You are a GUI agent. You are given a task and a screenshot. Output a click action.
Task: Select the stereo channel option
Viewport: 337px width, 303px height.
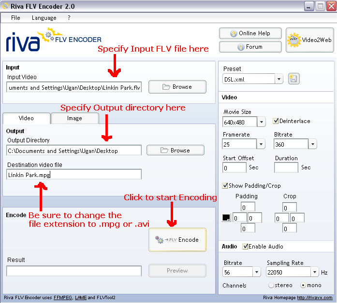(x=271, y=285)
